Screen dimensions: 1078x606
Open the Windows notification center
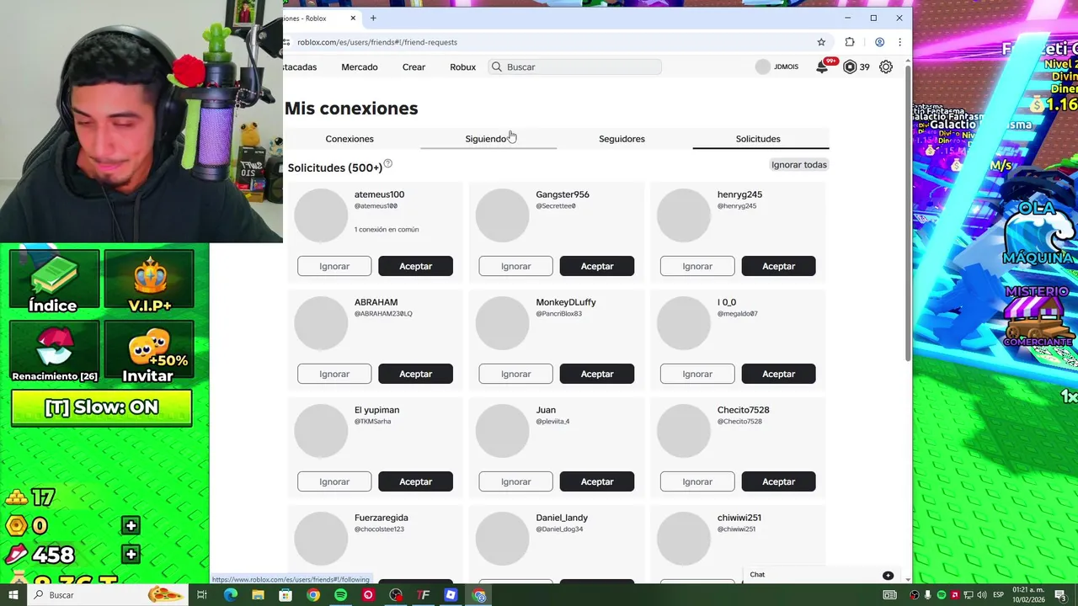[x=1060, y=595]
